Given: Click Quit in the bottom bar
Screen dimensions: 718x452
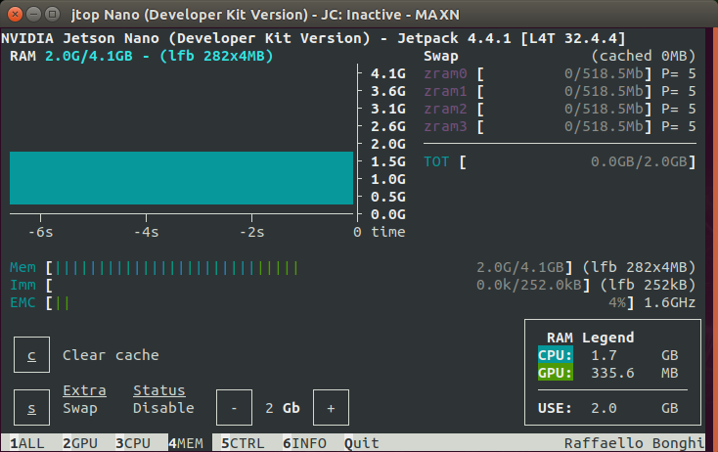Looking at the screenshot, I should (x=362, y=443).
